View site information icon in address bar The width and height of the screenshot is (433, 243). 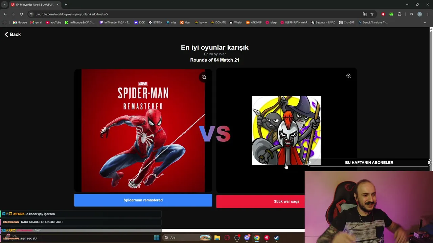[31, 14]
